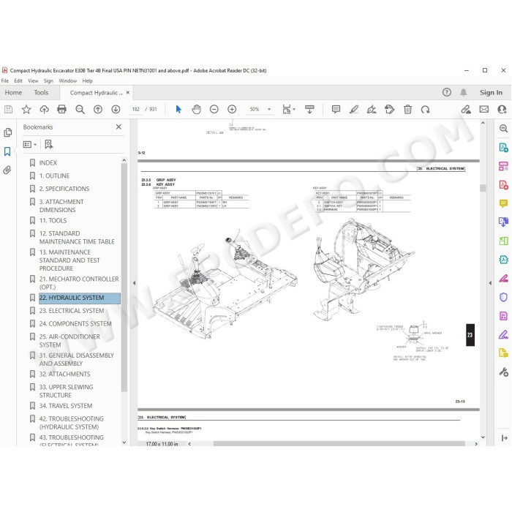Add bookmark star icon in toolbar
This screenshot has width=512, height=512.
point(26,110)
